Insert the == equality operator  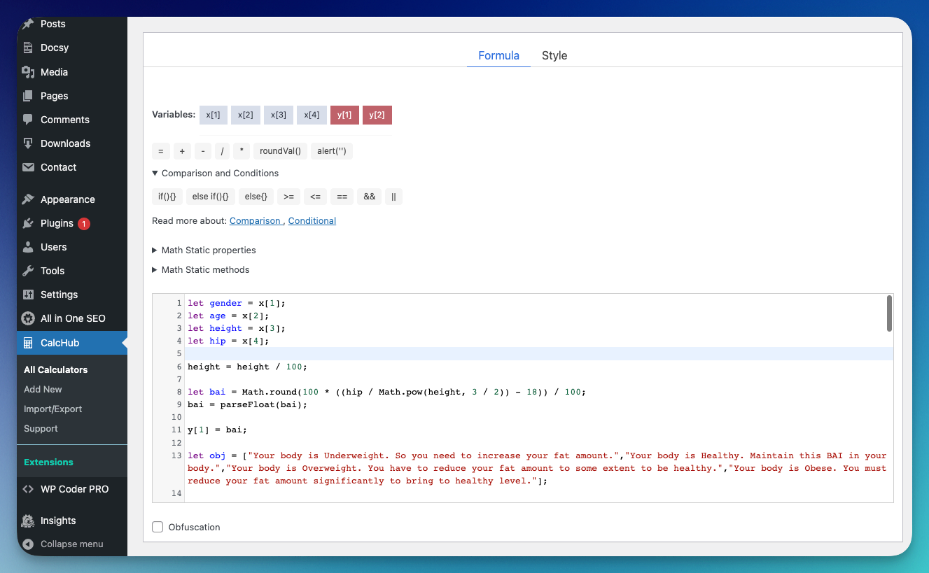point(342,197)
